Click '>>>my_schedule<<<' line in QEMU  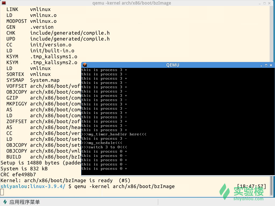click(x=102, y=143)
